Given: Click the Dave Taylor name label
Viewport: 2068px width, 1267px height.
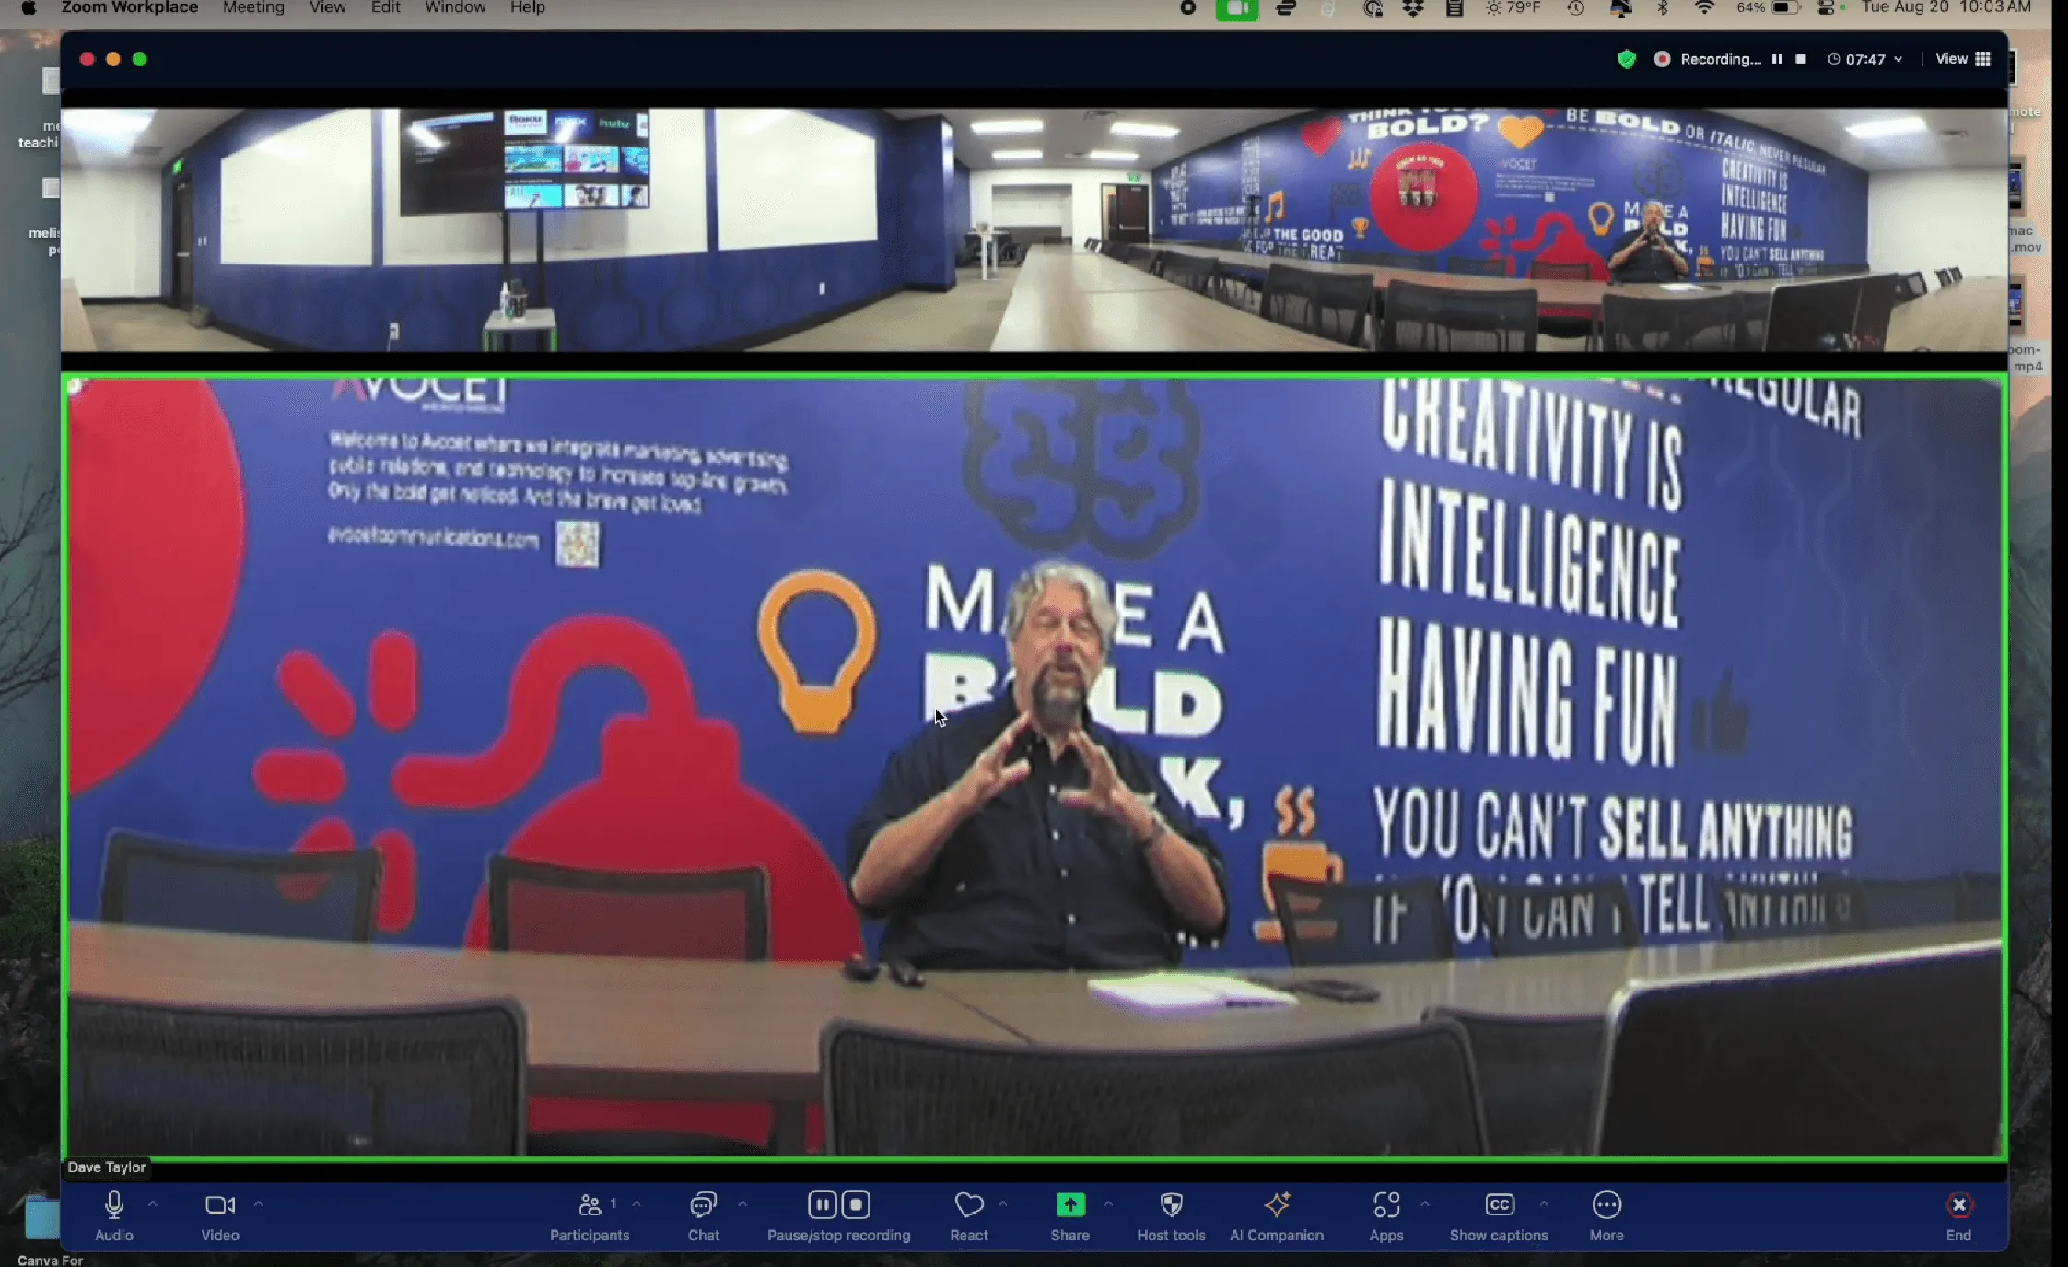Looking at the screenshot, I should coord(107,1167).
